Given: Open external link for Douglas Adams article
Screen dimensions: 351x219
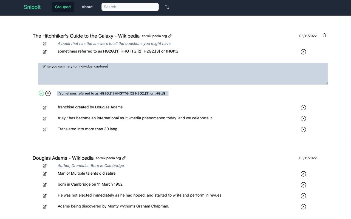Looking at the screenshot, I should (124, 158).
